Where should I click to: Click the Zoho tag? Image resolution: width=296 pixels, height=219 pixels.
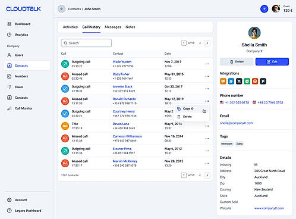point(240,144)
